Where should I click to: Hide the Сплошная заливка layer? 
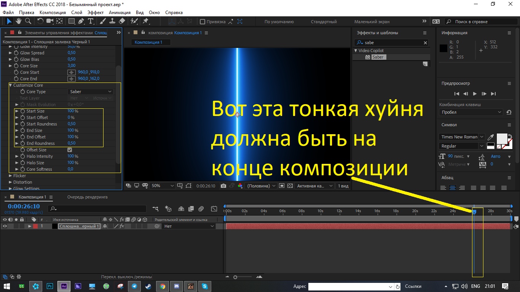tap(5, 226)
